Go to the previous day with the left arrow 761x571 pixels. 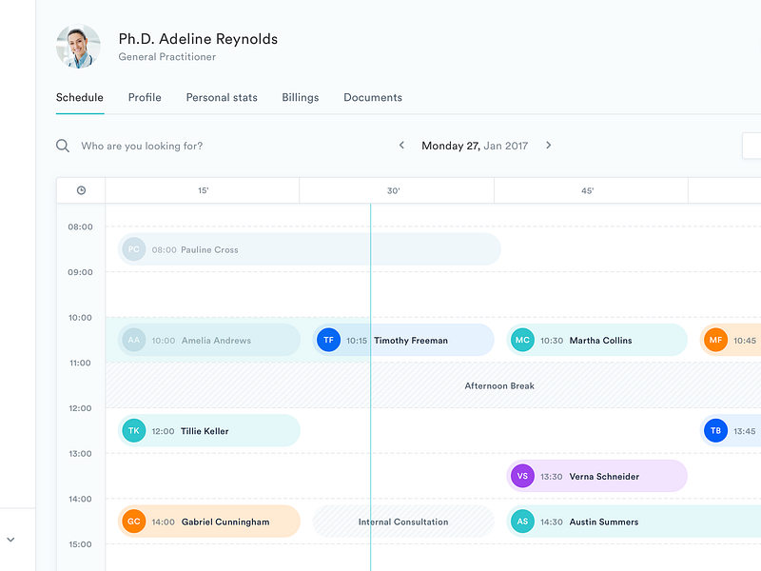[x=401, y=146]
